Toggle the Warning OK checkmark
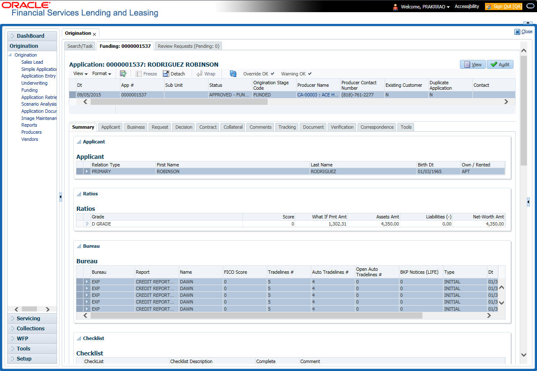The width and height of the screenshot is (537, 371). click(310, 74)
